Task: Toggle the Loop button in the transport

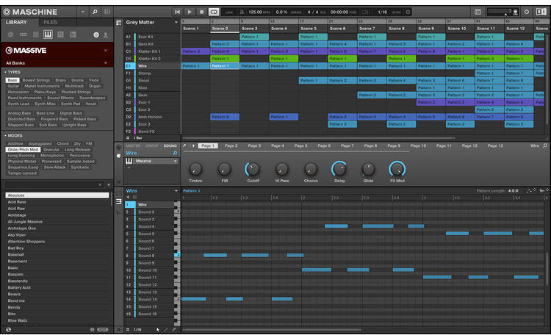Action: click(x=214, y=12)
